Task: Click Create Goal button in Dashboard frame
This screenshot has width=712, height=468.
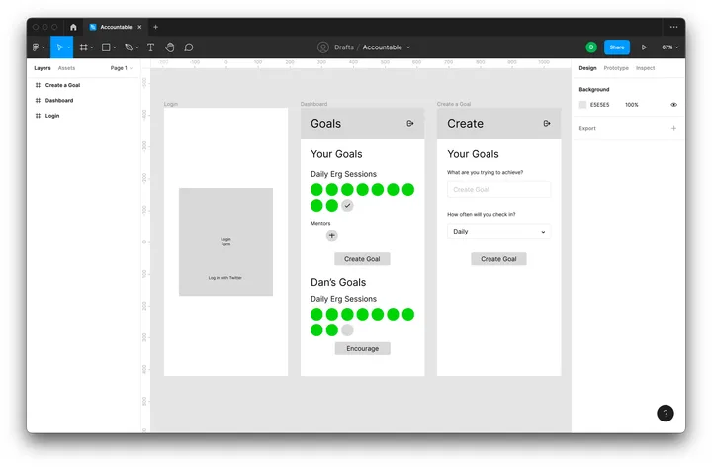Action: [362, 259]
